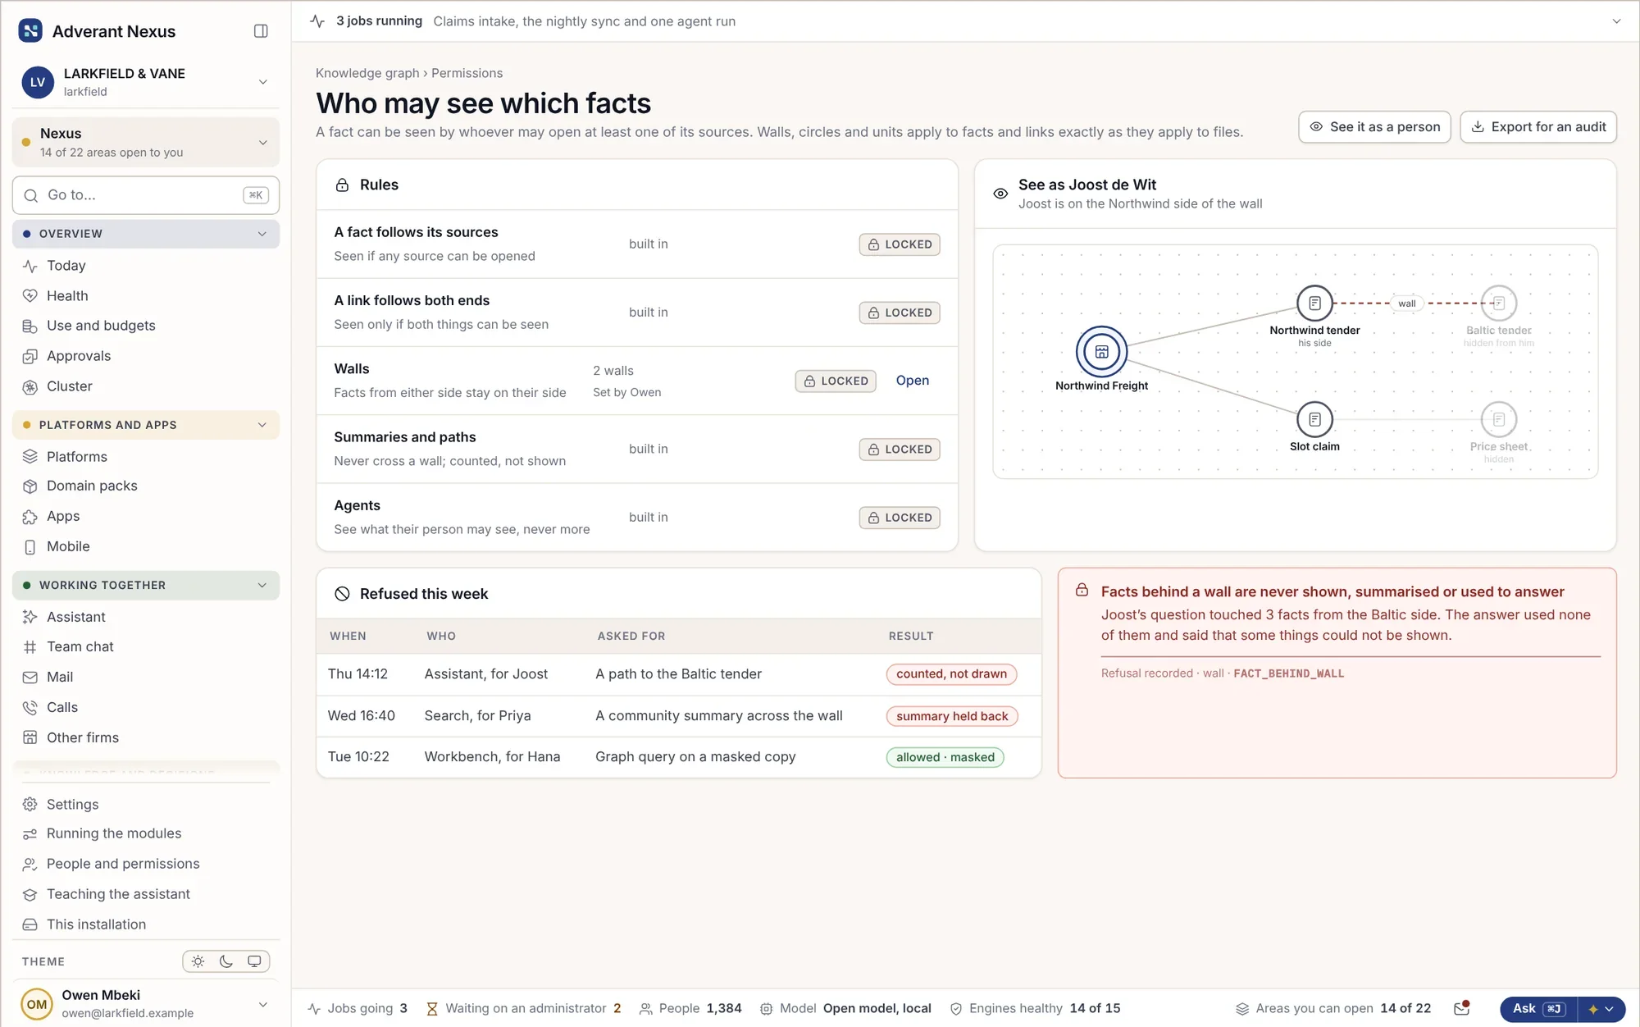Click the Adverant Nexus logo icon
This screenshot has width=1640, height=1027.
click(x=30, y=31)
